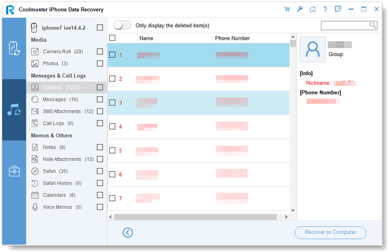The width and height of the screenshot is (388, 252).
Task: Click the Voice Memos microphone icon
Action: coord(35,207)
